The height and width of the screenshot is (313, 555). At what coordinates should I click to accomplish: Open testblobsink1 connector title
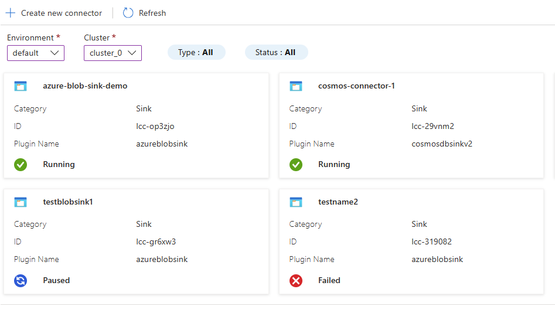click(x=68, y=202)
